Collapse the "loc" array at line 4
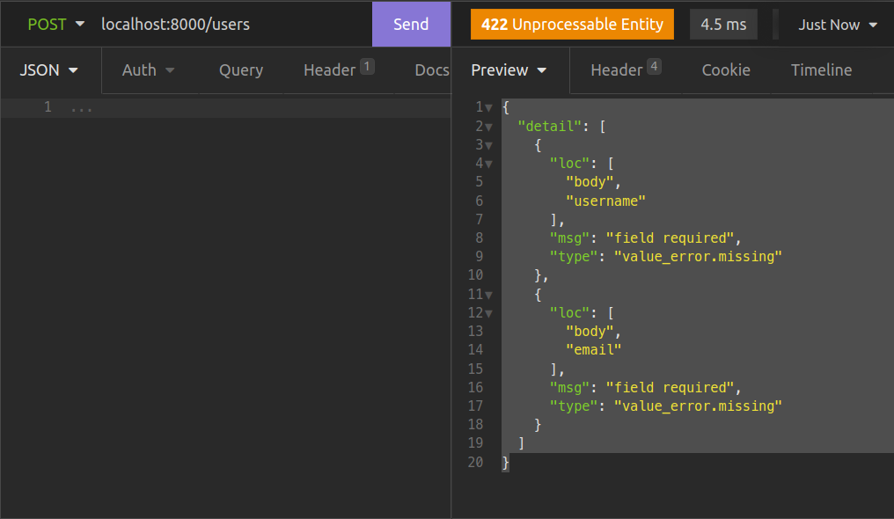 [x=488, y=164]
